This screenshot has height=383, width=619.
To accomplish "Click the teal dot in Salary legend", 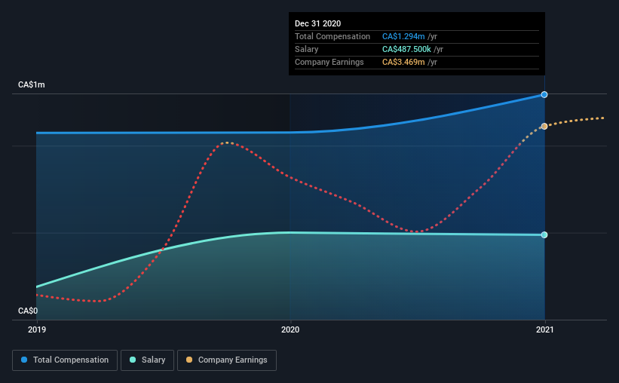I will pyautogui.click(x=133, y=360).
